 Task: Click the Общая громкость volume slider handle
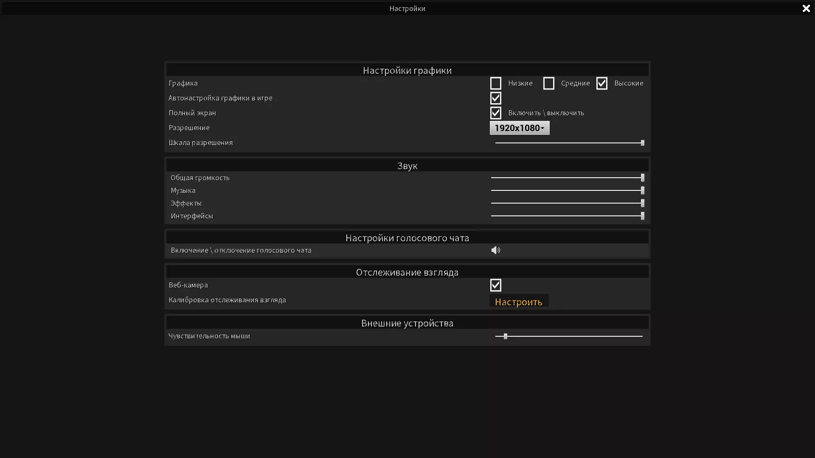642,178
